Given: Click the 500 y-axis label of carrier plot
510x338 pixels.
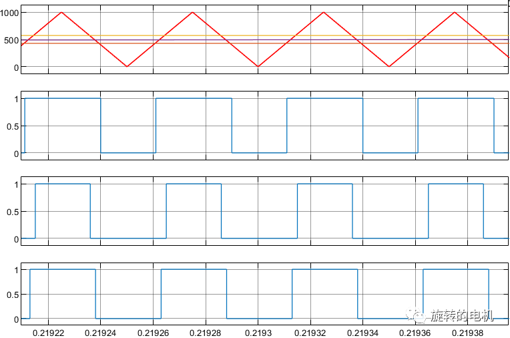Looking at the screenshot, I should (x=11, y=40).
